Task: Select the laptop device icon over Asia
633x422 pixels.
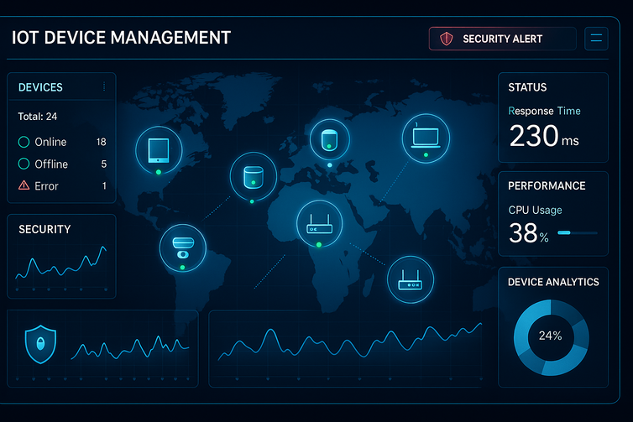Action: pos(426,136)
